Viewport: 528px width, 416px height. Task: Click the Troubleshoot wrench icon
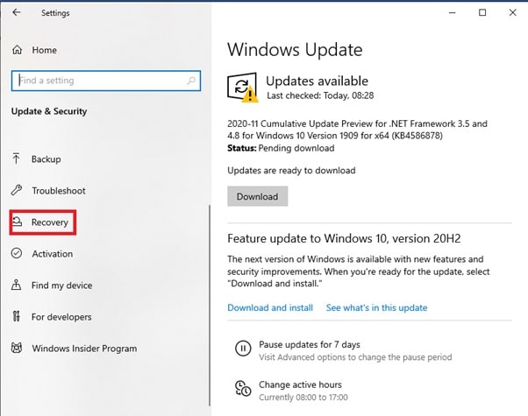(17, 190)
